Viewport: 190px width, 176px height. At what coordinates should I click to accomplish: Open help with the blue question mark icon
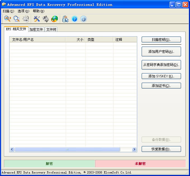(x=74, y=19)
